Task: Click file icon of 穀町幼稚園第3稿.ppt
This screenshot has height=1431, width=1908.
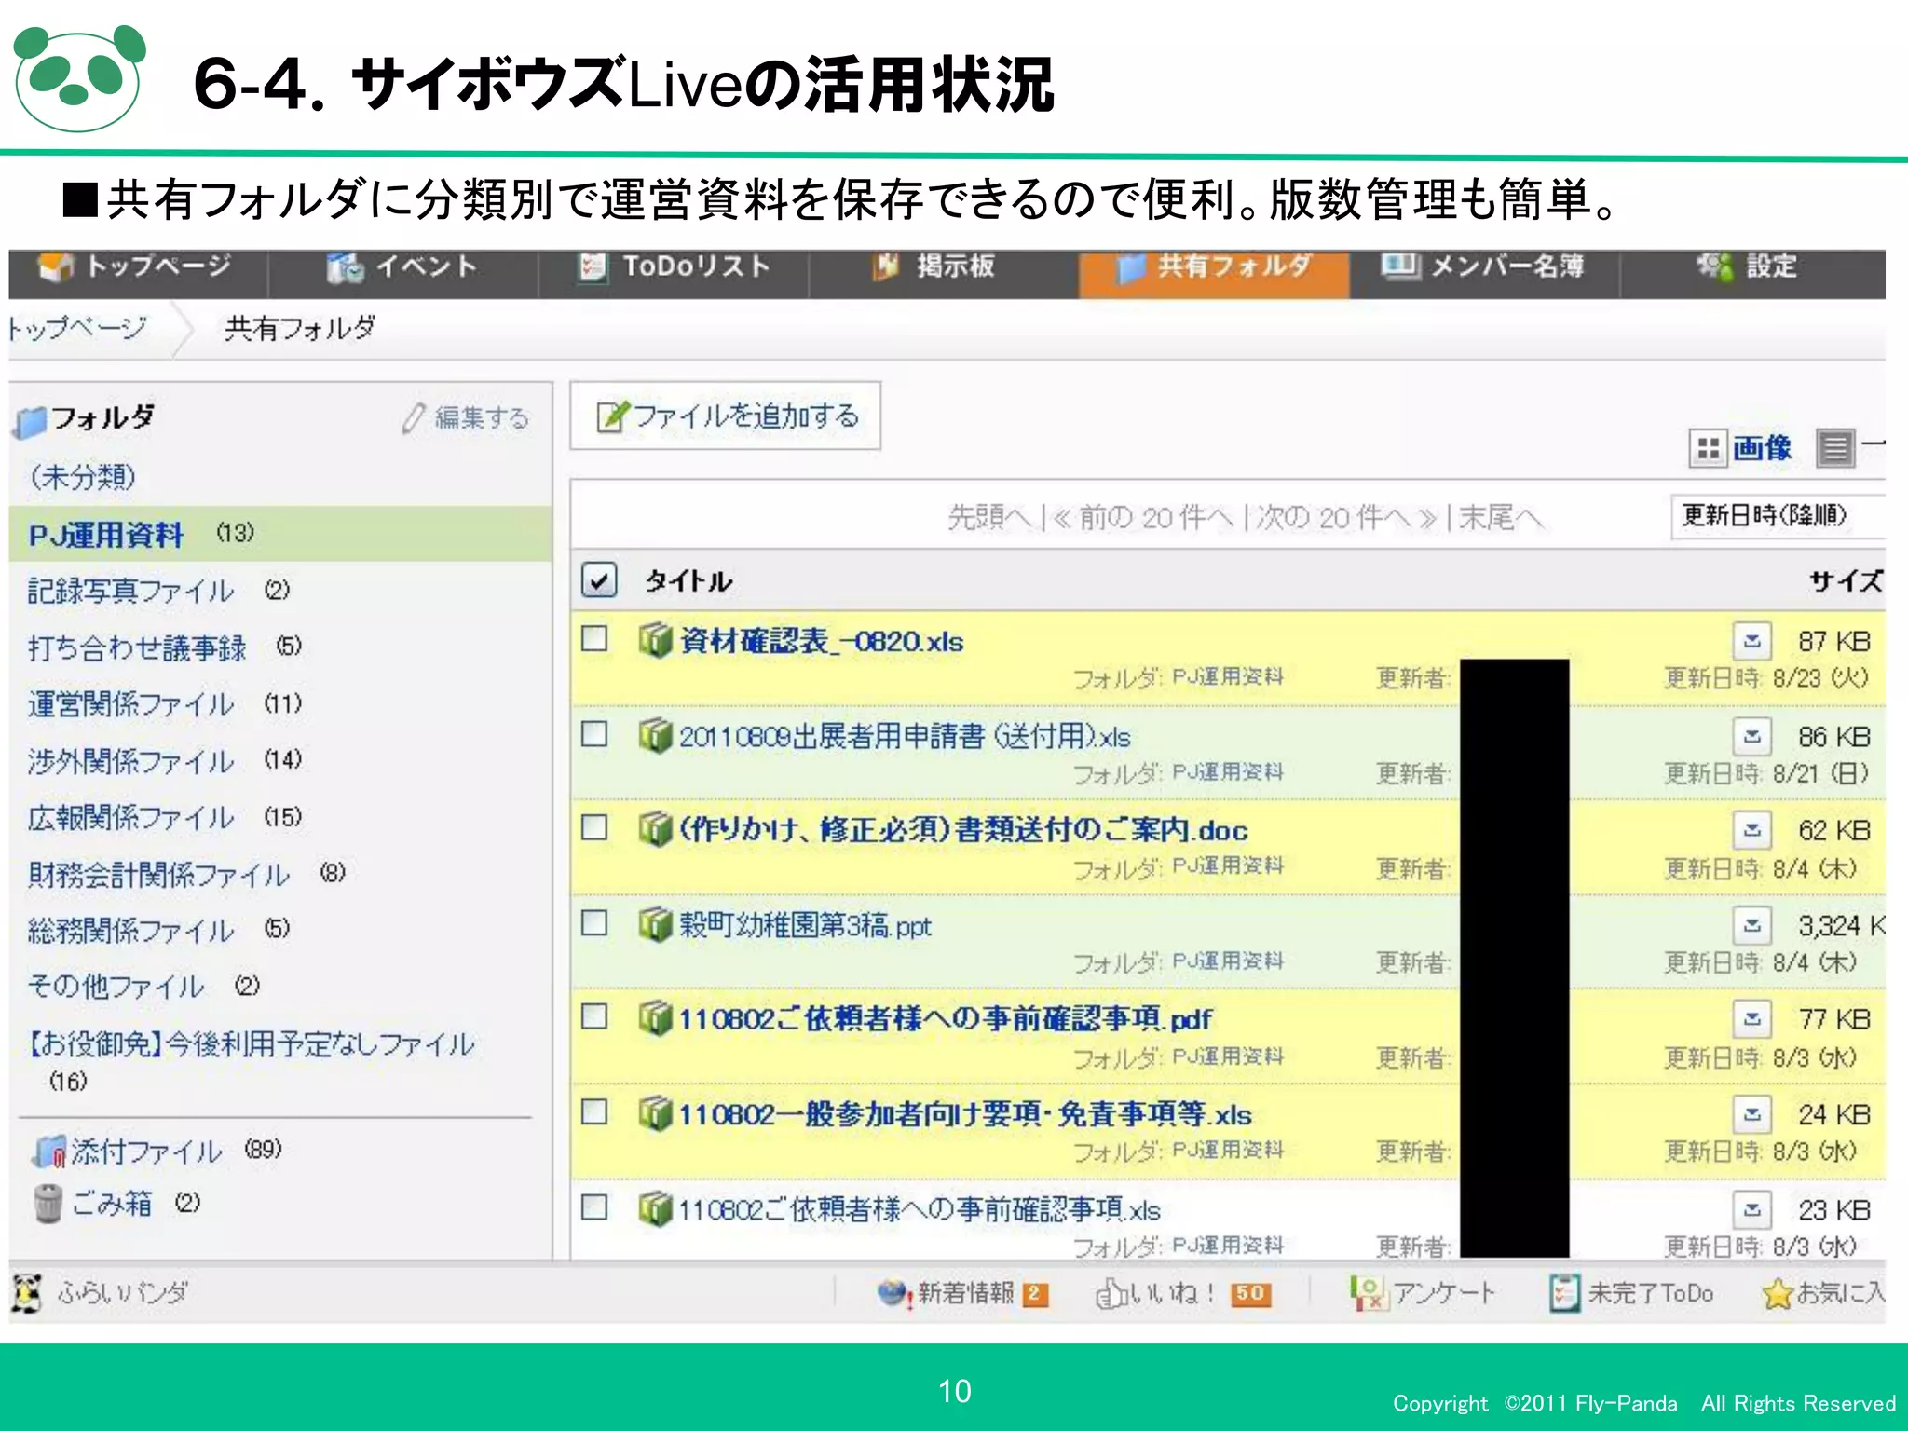Action: (656, 924)
